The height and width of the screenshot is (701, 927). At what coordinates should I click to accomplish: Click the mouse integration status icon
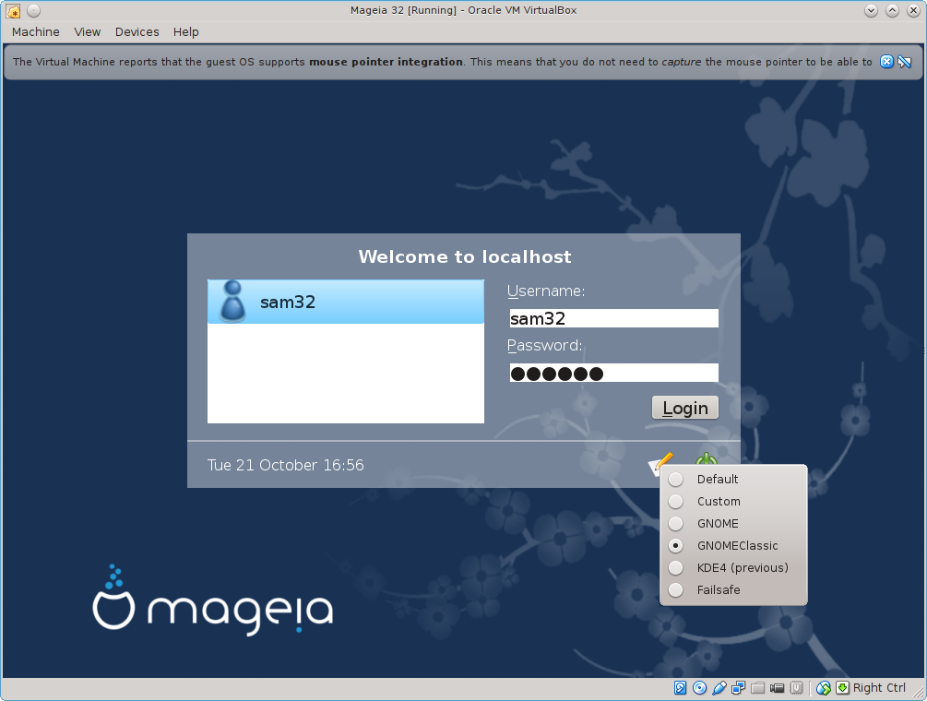823,687
